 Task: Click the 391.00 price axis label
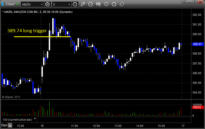click(197, 24)
